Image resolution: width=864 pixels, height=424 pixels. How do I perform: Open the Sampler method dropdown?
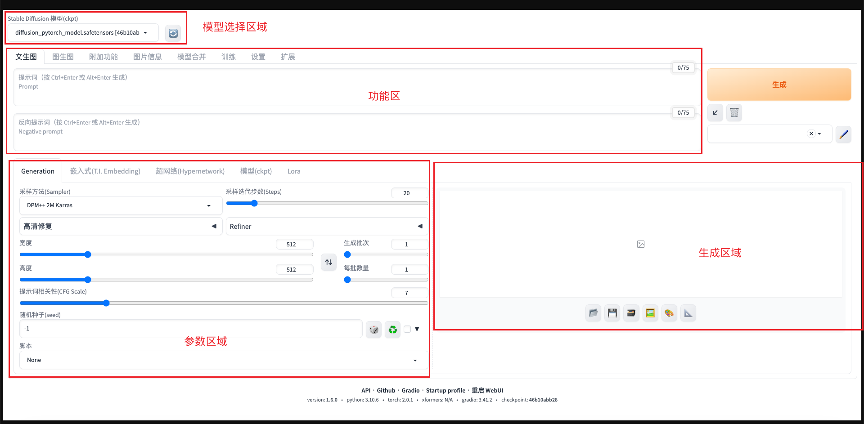pyautogui.click(x=121, y=205)
